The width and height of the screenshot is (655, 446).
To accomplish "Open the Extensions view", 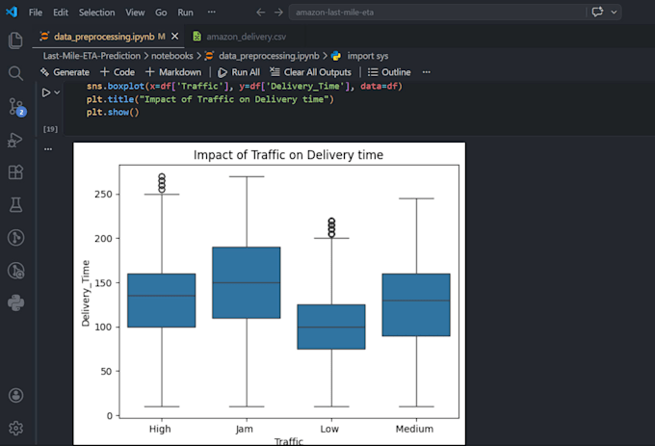I will [x=15, y=172].
